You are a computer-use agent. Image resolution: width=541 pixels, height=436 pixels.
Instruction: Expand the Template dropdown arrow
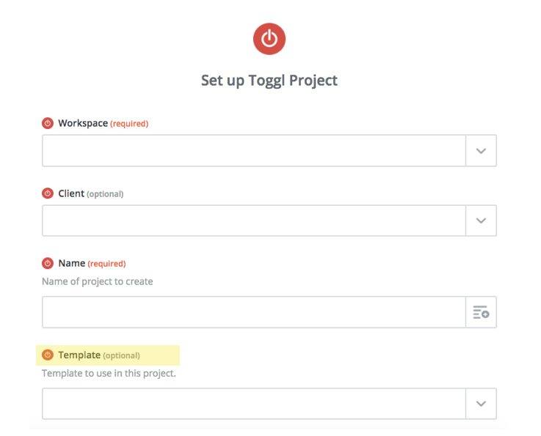(x=481, y=404)
